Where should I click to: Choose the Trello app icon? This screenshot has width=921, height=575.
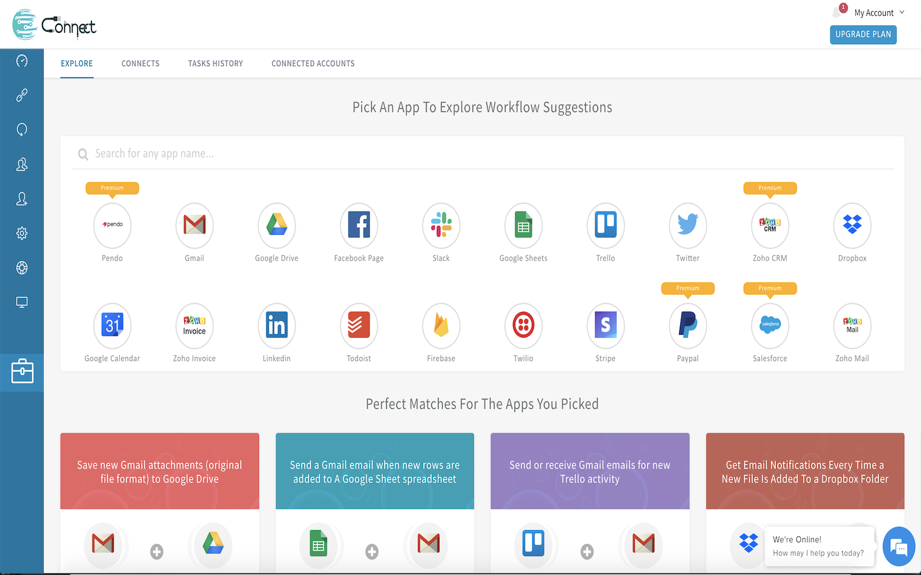point(605,225)
